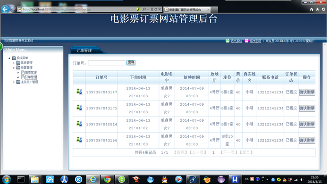The width and height of the screenshot is (328, 185).
Task: Collapse the 经营管理 tree node arrow
Action: pos(14,67)
